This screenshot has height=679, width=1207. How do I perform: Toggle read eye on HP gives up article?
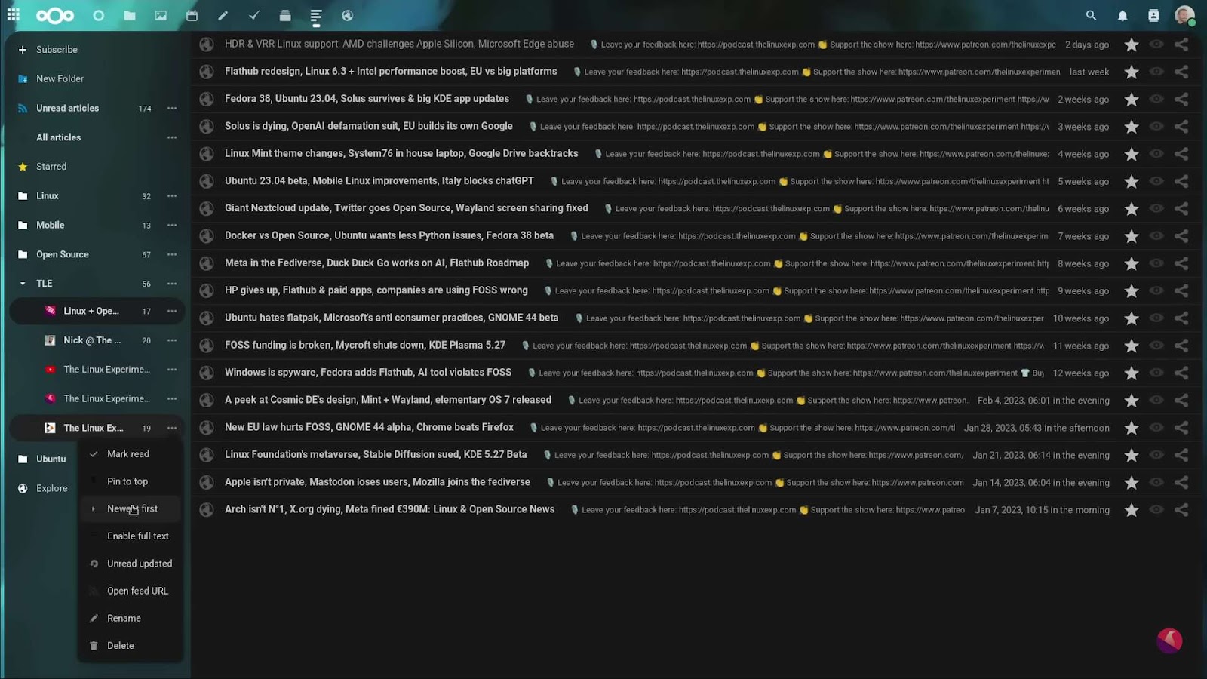pos(1156,290)
